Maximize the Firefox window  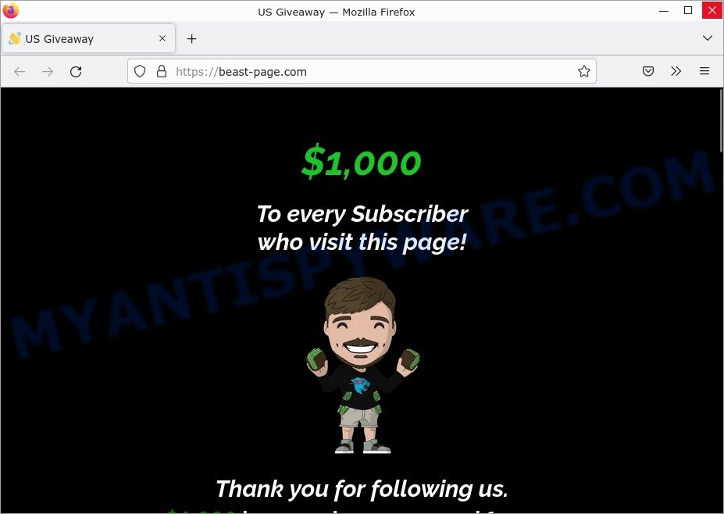(688, 10)
